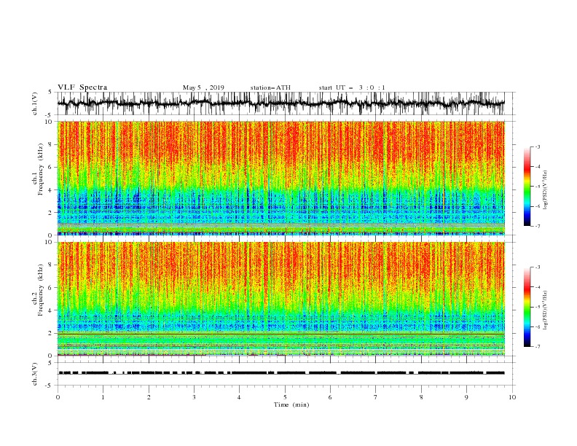This screenshot has height=446, width=577.
Task: Click the "8" kHz tick on ch.1 spectrogram
Action: click(51, 144)
